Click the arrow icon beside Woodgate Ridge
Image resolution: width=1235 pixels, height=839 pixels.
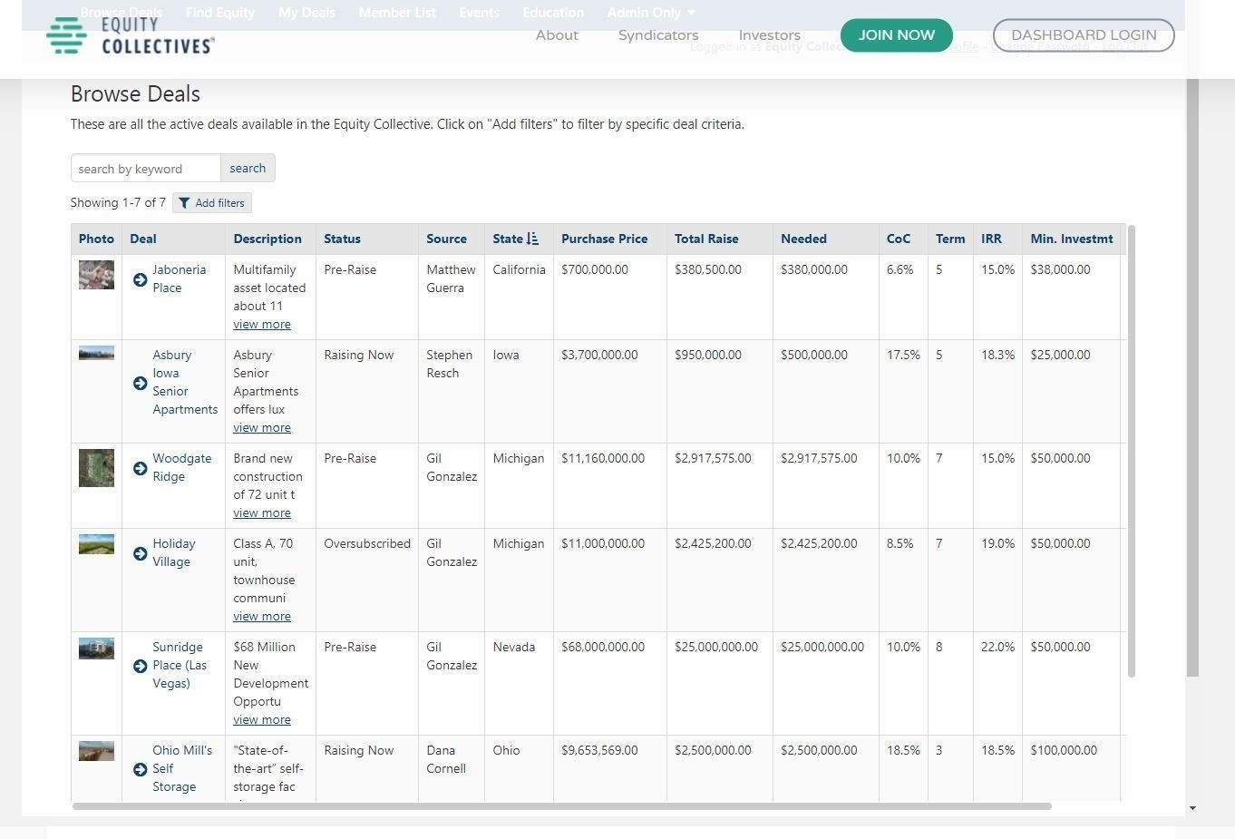tap(140, 468)
